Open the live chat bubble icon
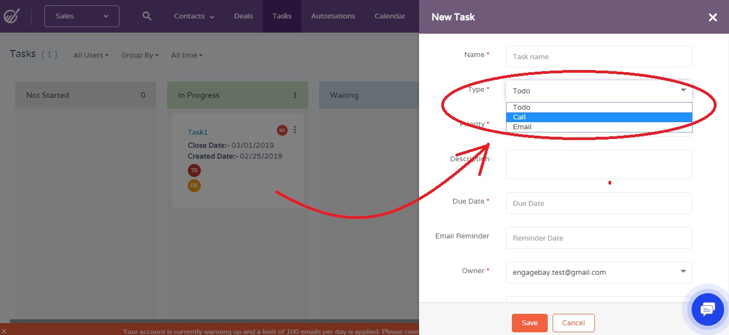The height and width of the screenshot is (335, 729). click(707, 310)
